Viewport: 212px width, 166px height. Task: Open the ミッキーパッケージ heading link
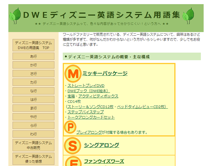click(x=105, y=73)
